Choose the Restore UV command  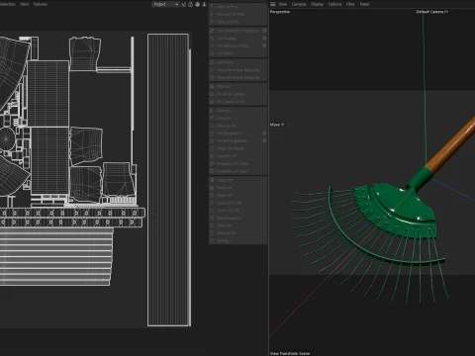[x=237, y=233]
